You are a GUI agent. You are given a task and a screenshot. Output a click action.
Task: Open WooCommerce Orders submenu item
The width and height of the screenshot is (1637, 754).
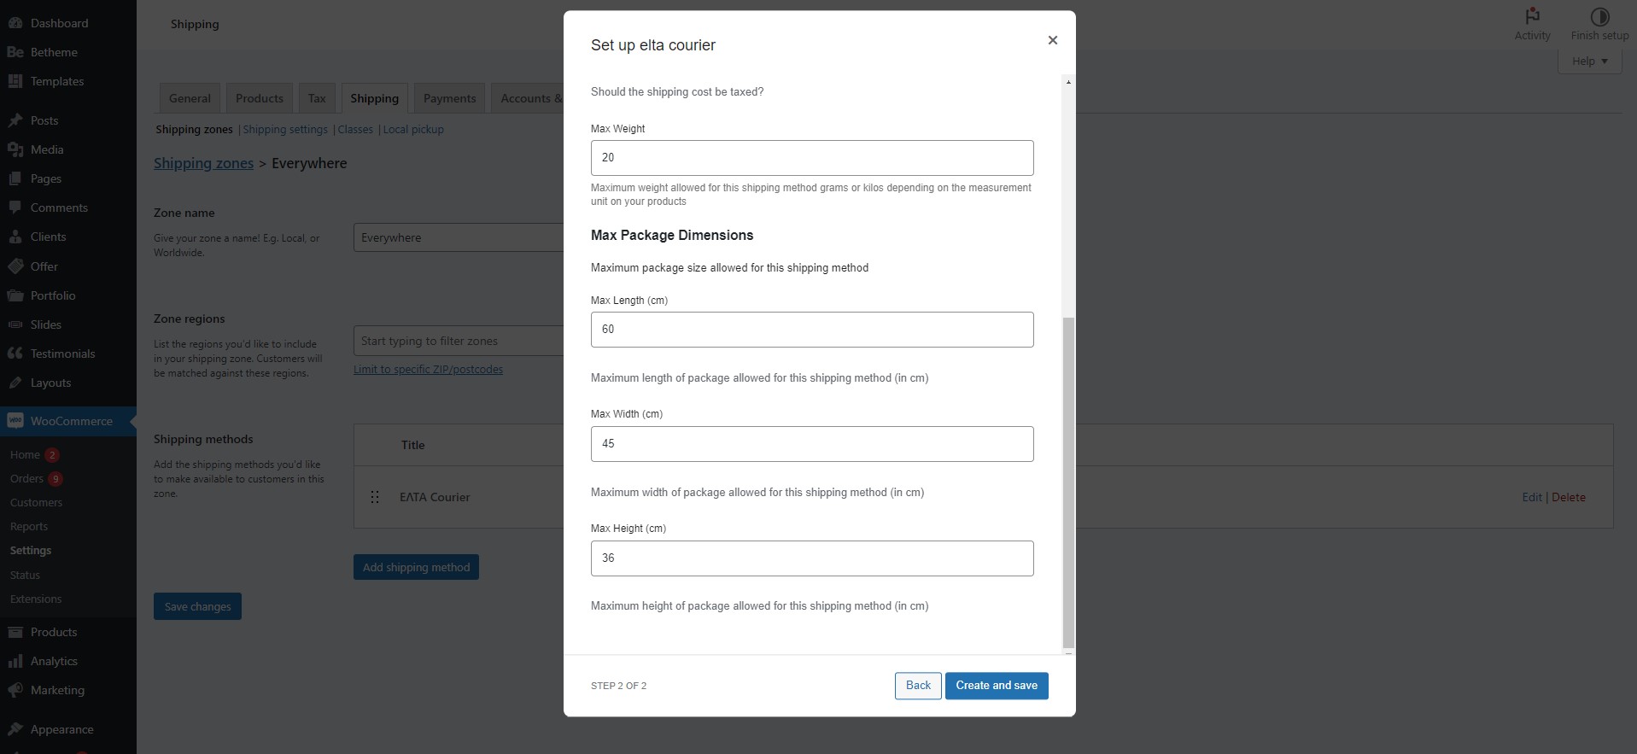[x=26, y=479]
